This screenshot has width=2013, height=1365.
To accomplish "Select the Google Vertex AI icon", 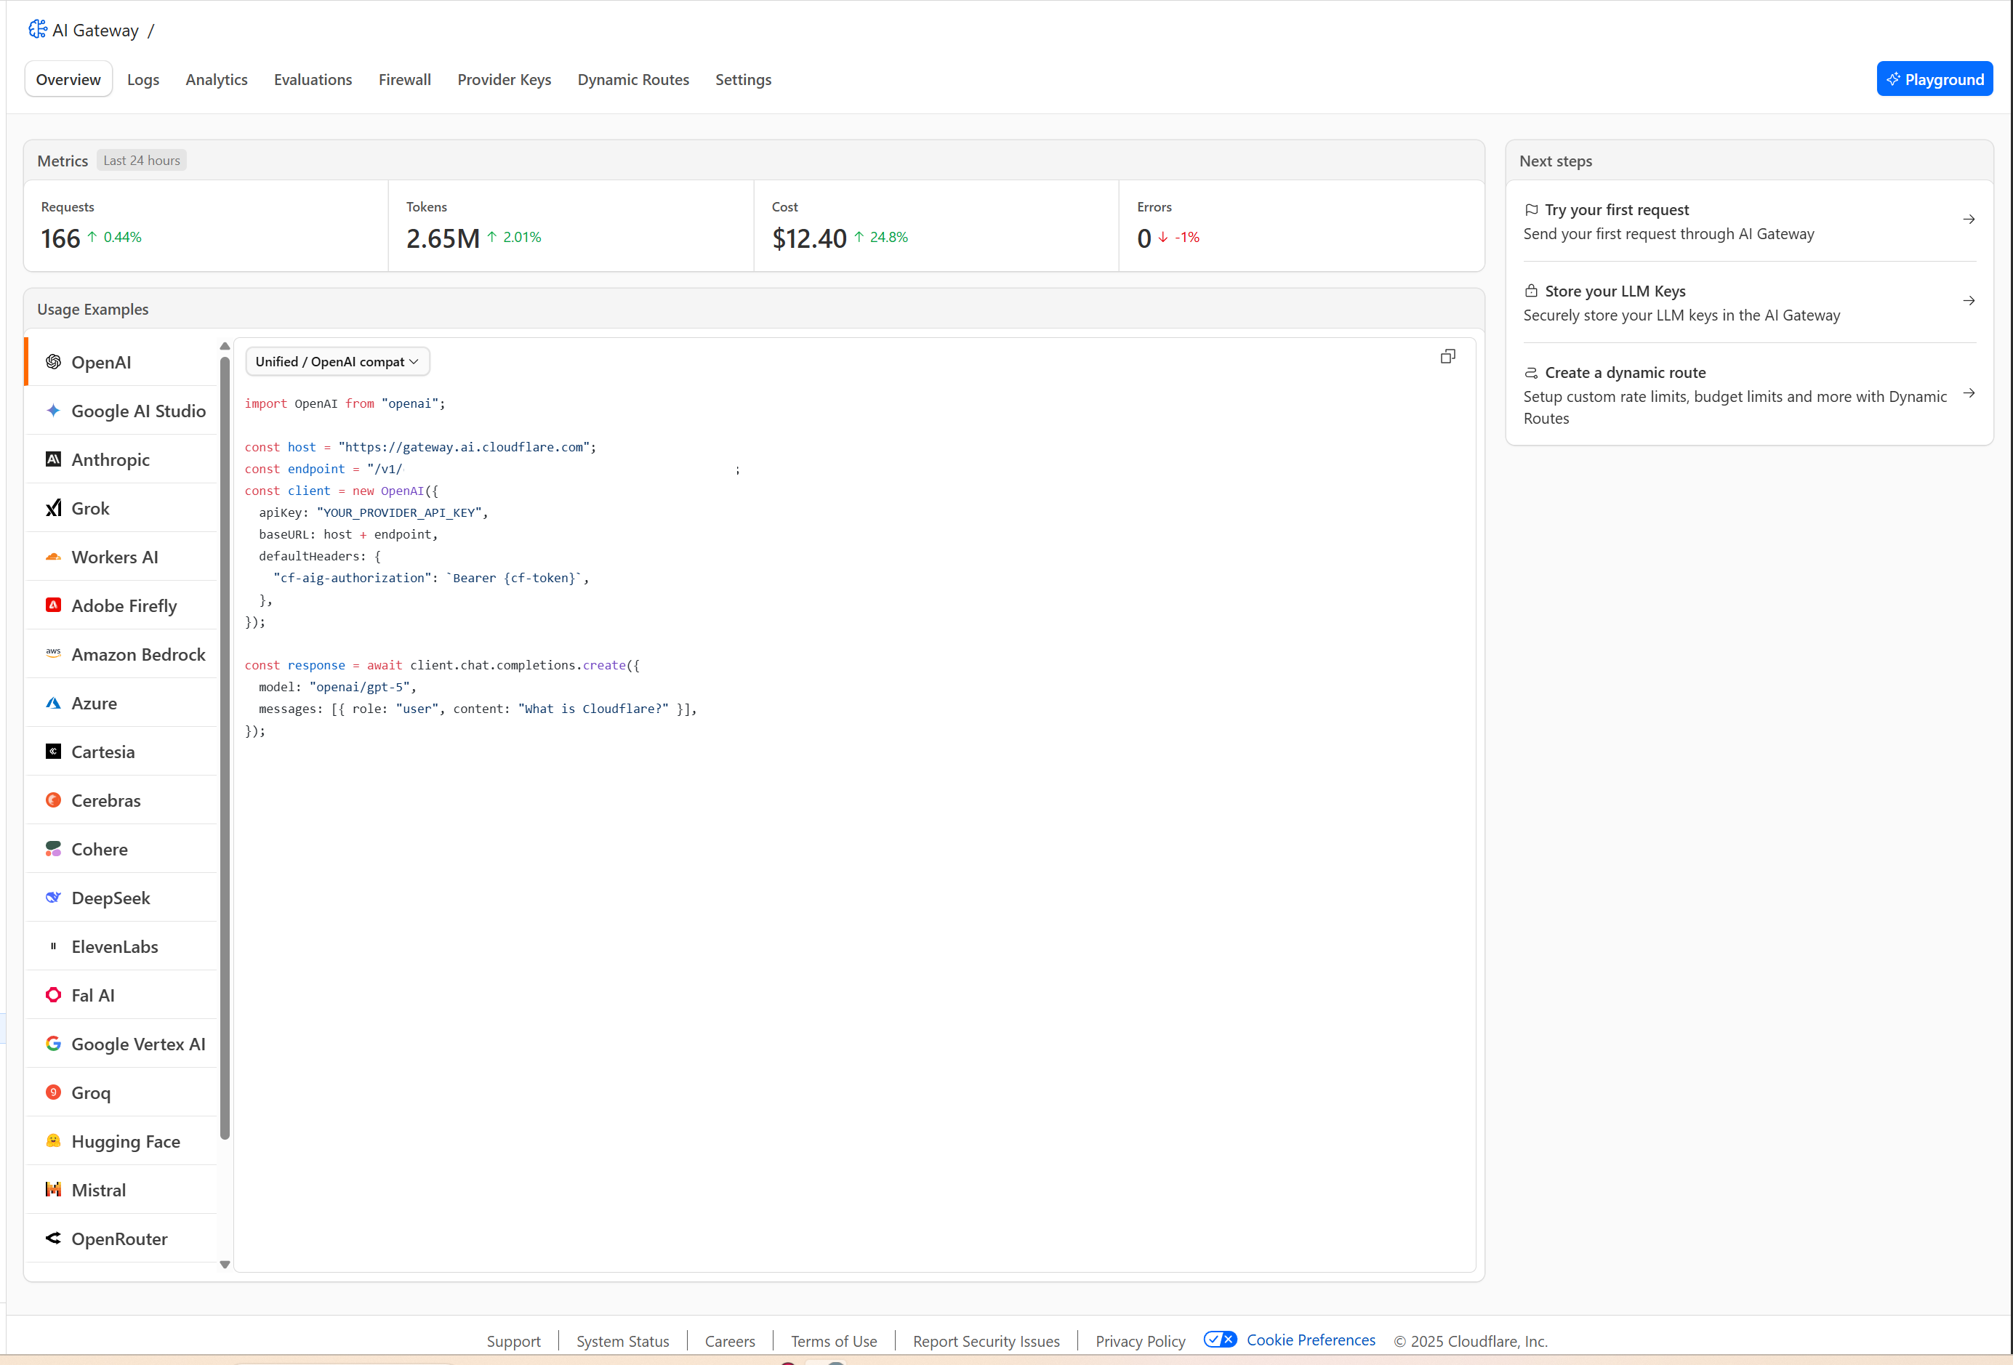I will tap(54, 1044).
